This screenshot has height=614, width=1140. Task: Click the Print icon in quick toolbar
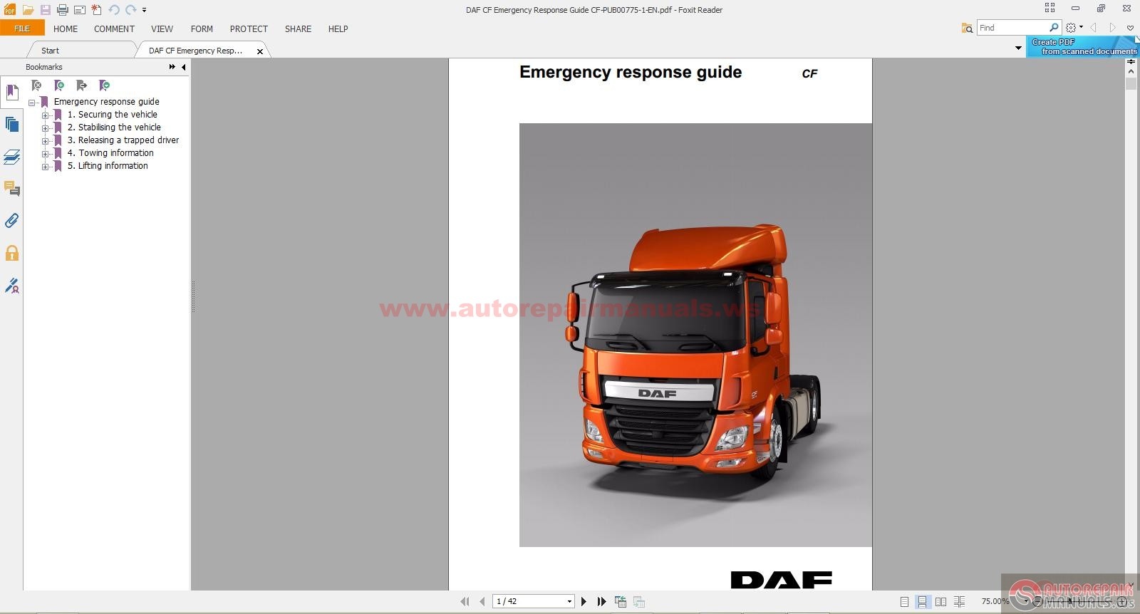[x=62, y=10]
